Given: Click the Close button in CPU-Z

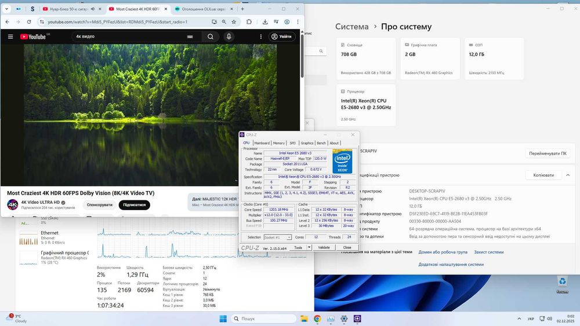Looking at the screenshot, I should 347,247.
